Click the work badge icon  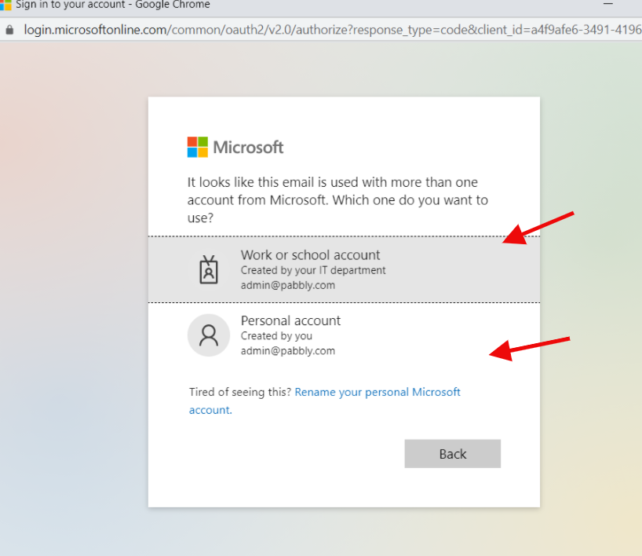[x=209, y=269]
